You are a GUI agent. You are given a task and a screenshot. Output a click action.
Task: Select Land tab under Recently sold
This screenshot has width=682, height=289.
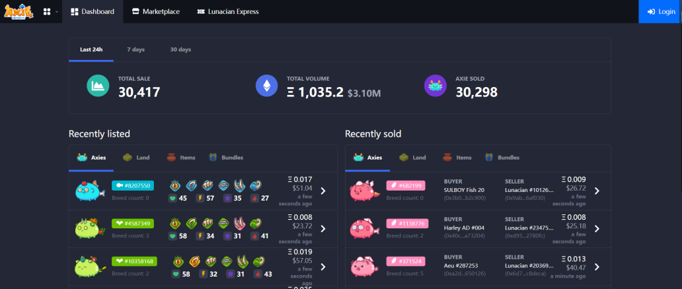click(x=413, y=158)
